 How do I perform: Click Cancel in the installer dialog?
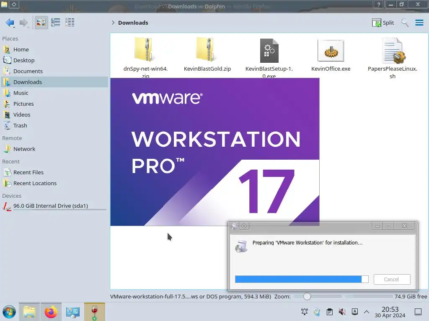pyautogui.click(x=392, y=279)
